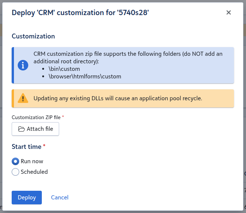Close the Deploy CRM customization dialog
Viewport: 246px width, 213px height.
pos(228,12)
